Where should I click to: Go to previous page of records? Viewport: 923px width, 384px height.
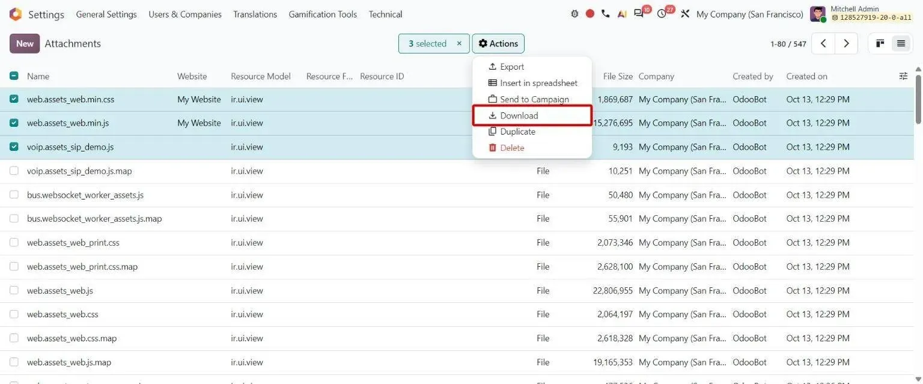[823, 43]
